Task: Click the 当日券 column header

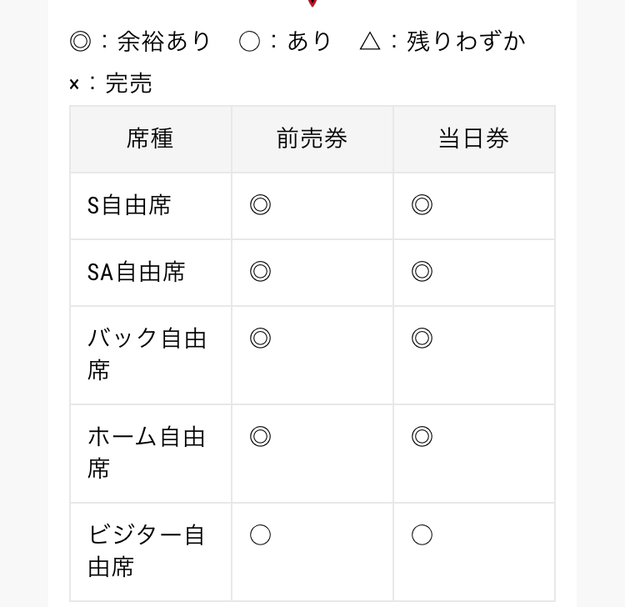Action: [473, 138]
